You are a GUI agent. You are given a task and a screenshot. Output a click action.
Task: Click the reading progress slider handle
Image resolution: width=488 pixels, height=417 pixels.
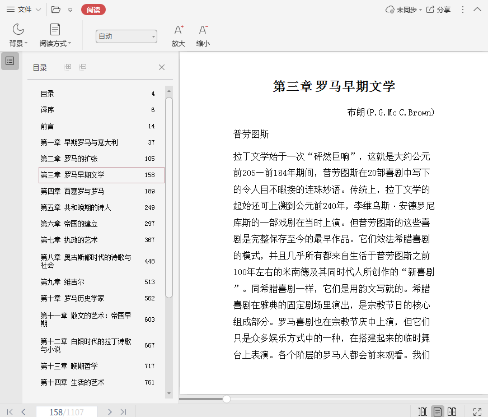pyautogui.click(x=227, y=399)
